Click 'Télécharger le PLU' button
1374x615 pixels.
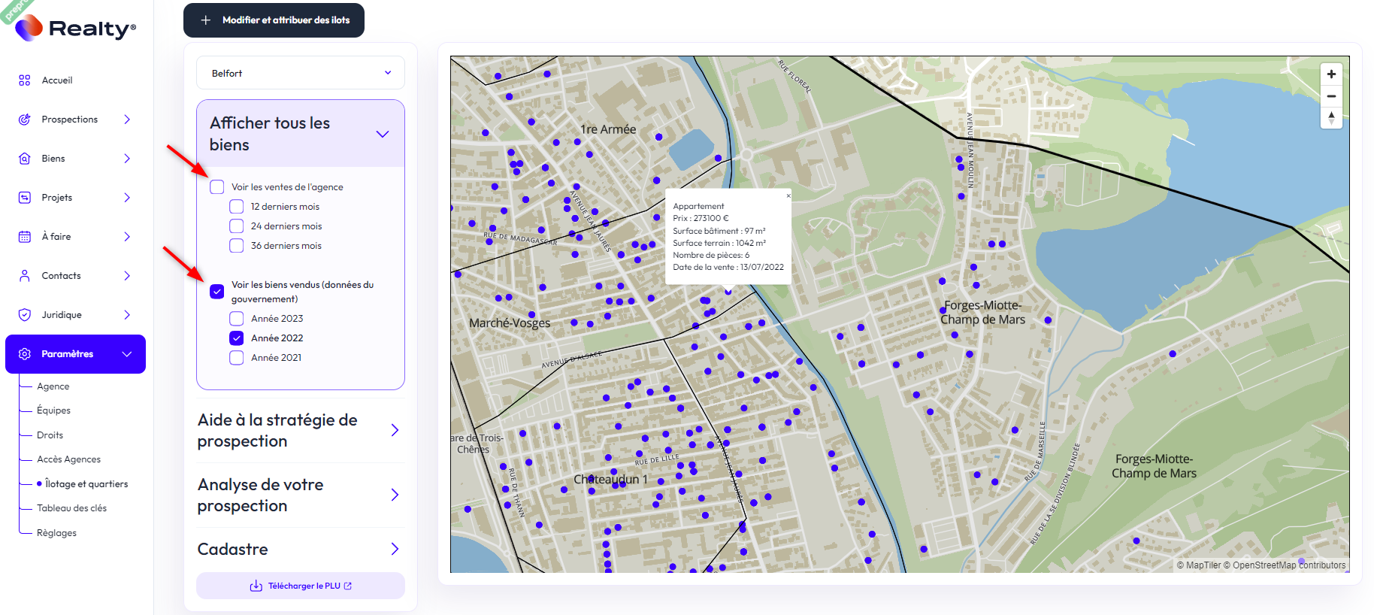tap(301, 586)
